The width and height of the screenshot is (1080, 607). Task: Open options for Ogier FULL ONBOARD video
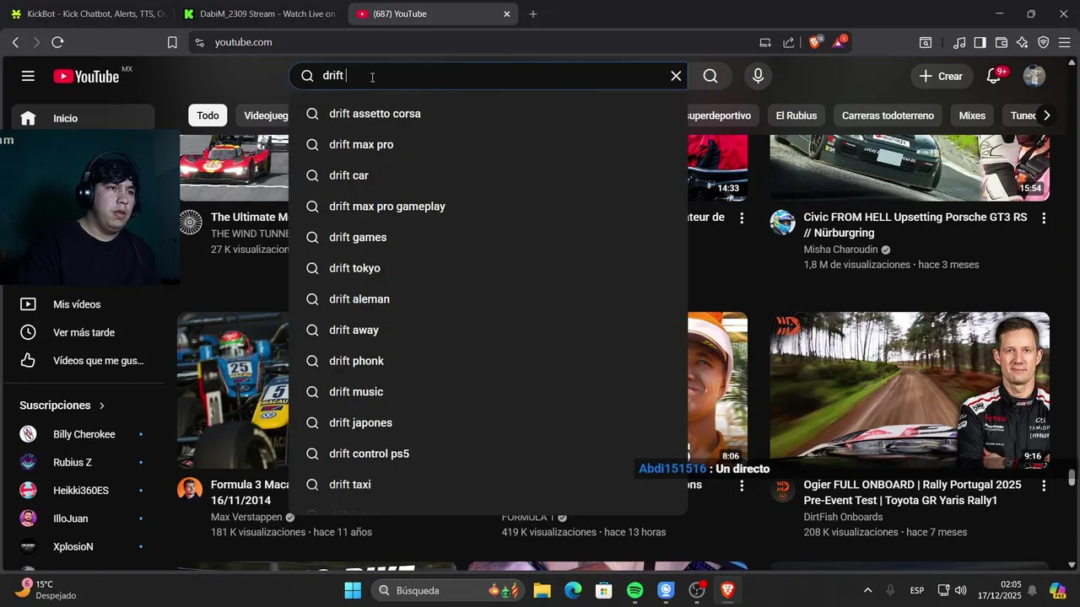[1044, 486]
